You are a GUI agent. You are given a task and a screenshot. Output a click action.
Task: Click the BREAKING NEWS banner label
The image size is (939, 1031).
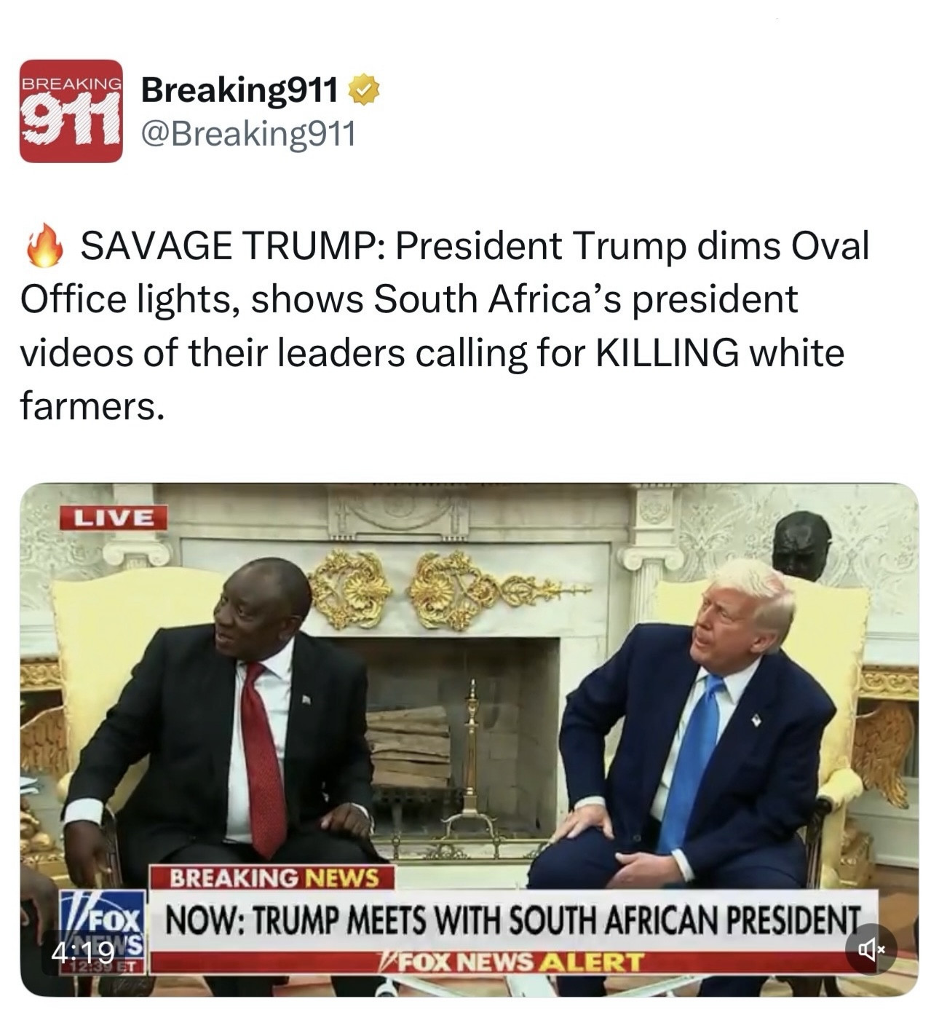pyautogui.click(x=272, y=877)
